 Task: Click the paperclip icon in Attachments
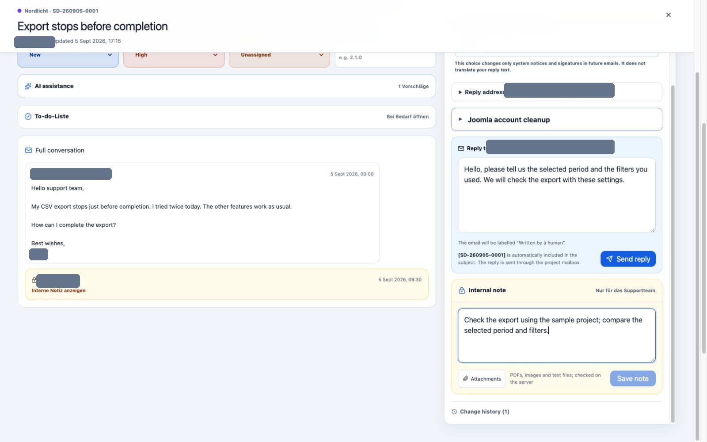pos(466,379)
